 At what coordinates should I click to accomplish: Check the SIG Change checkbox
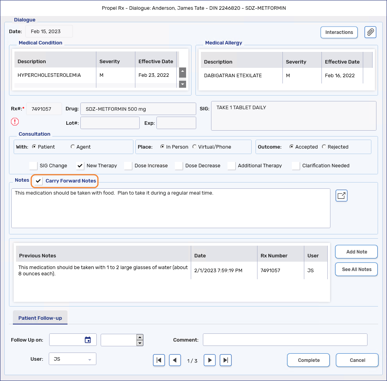pyautogui.click(x=33, y=166)
